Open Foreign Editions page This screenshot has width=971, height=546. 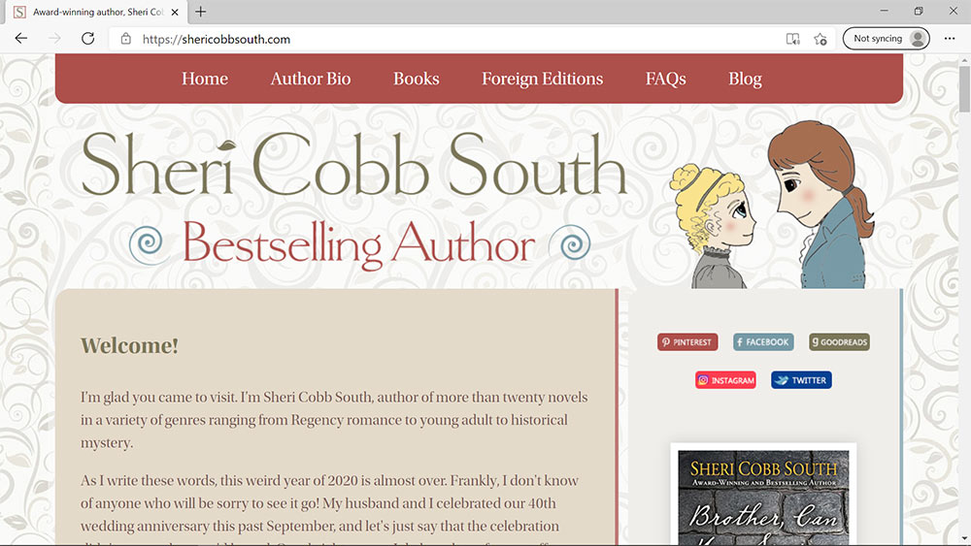click(543, 79)
